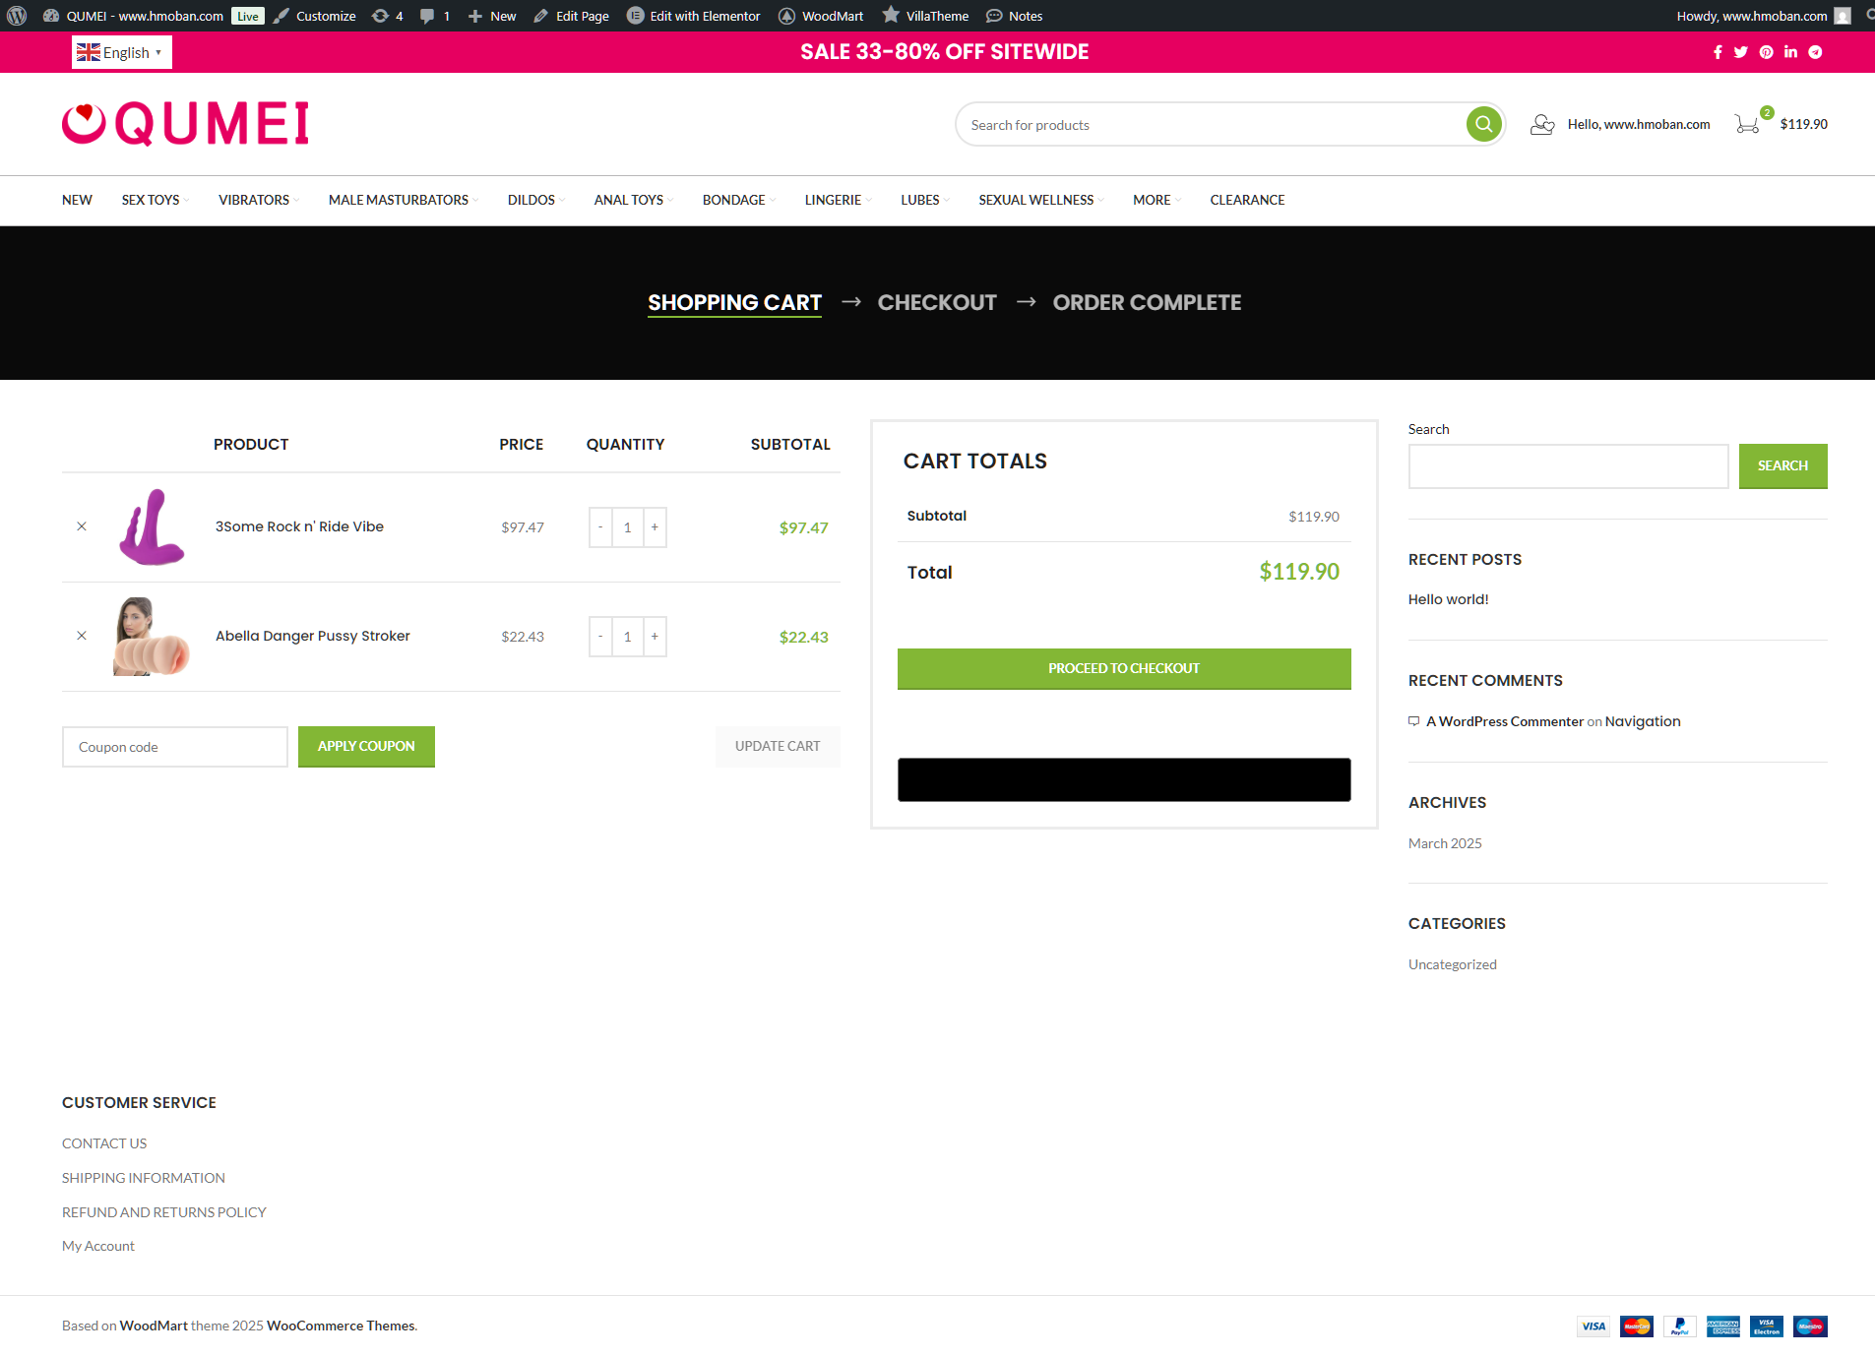Click the Facebook social icon
The width and height of the screenshot is (1875, 1357).
[x=1718, y=52]
